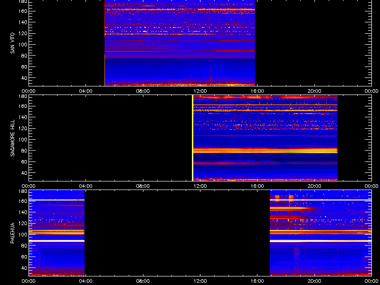Click the 140 frequency label on Sagamore Hill axis
The height and width of the screenshot is (285, 380).
point(22,117)
